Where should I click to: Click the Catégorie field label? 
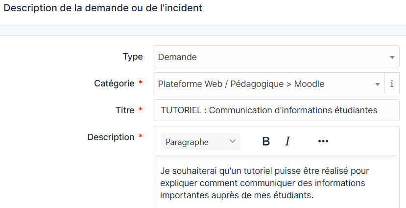click(114, 83)
